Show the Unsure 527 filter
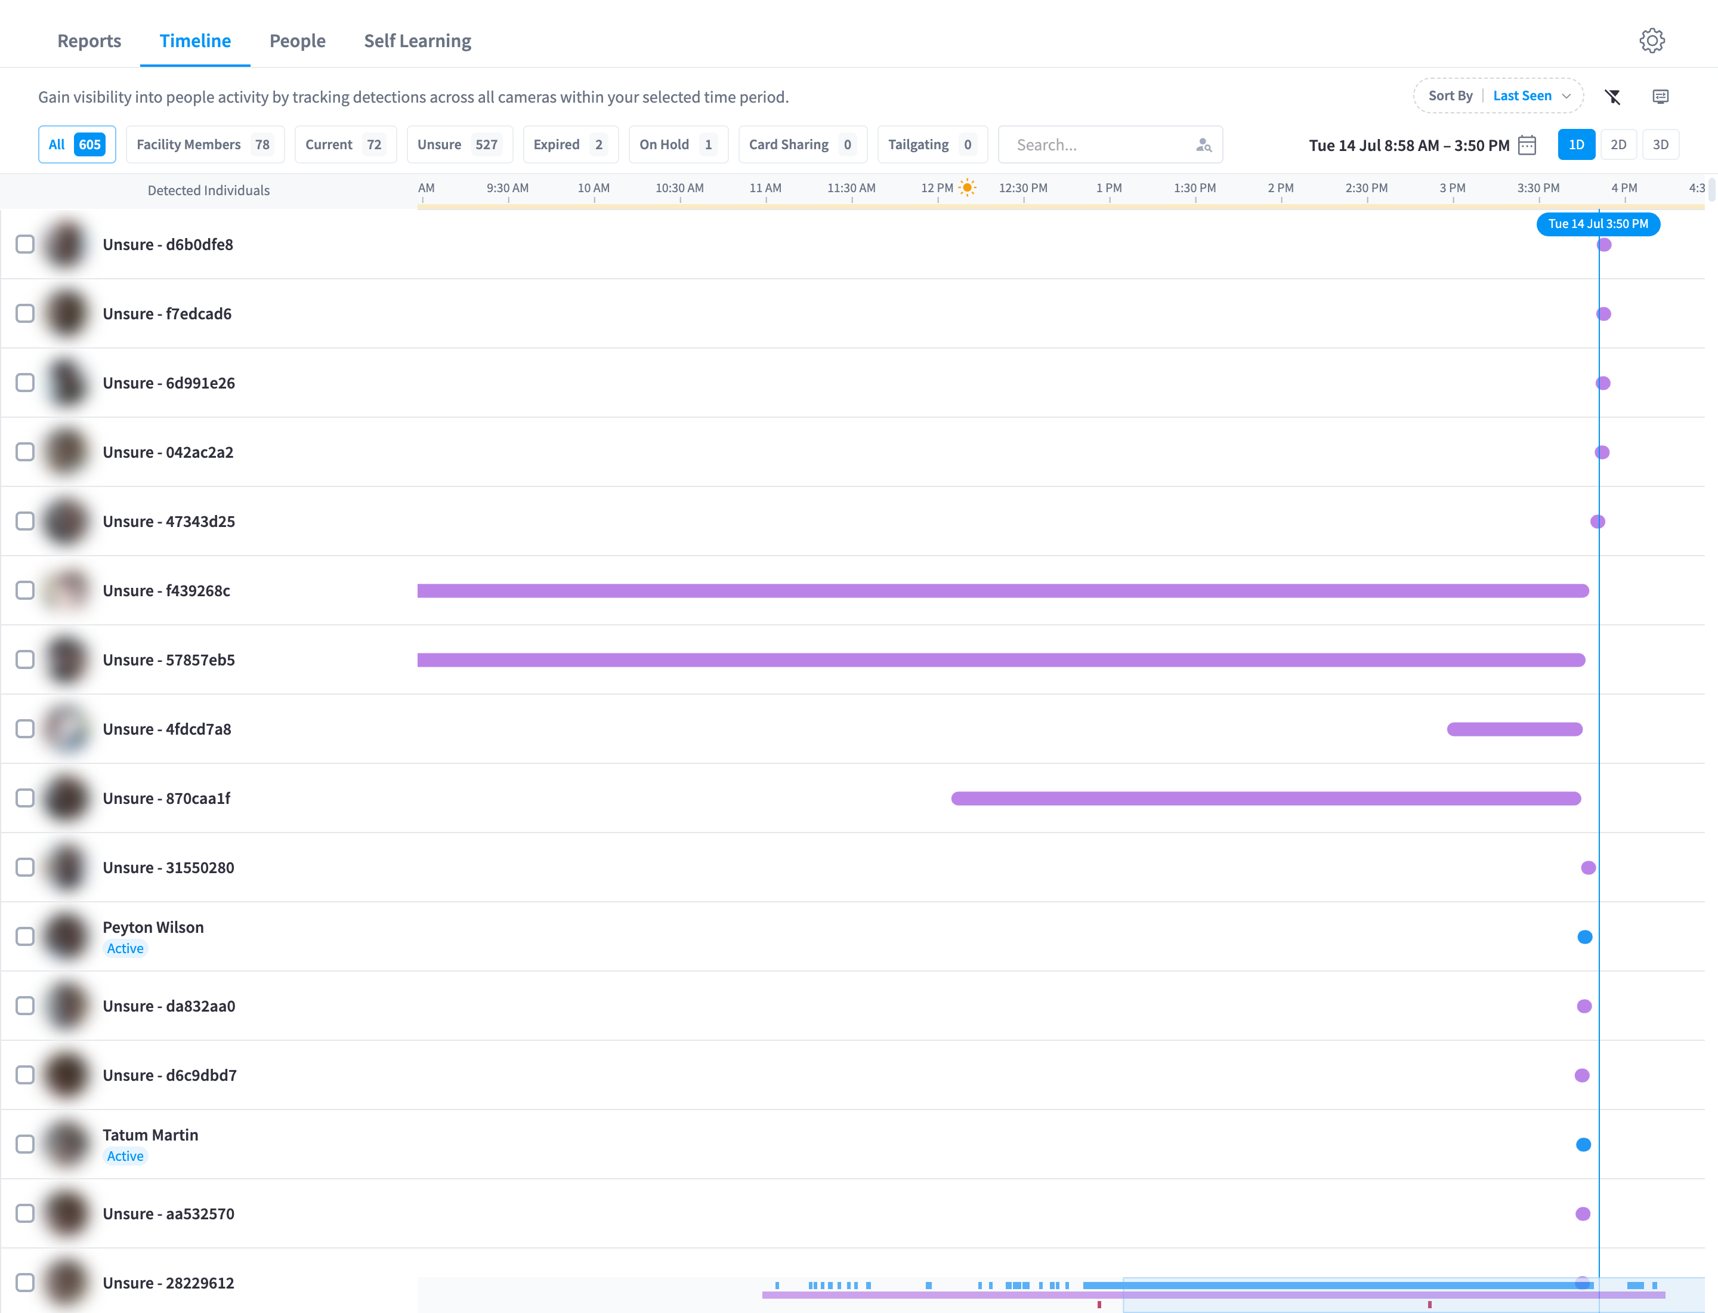 pos(459,144)
